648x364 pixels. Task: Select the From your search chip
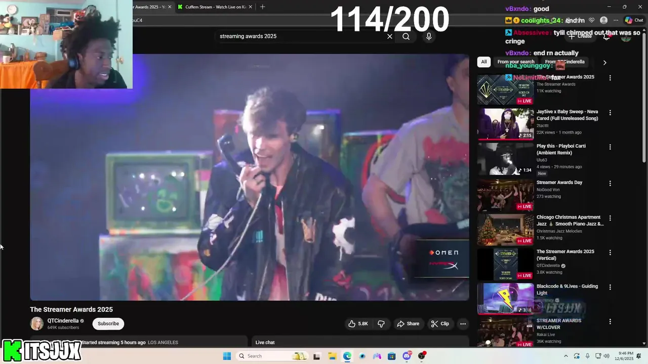coord(516,62)
